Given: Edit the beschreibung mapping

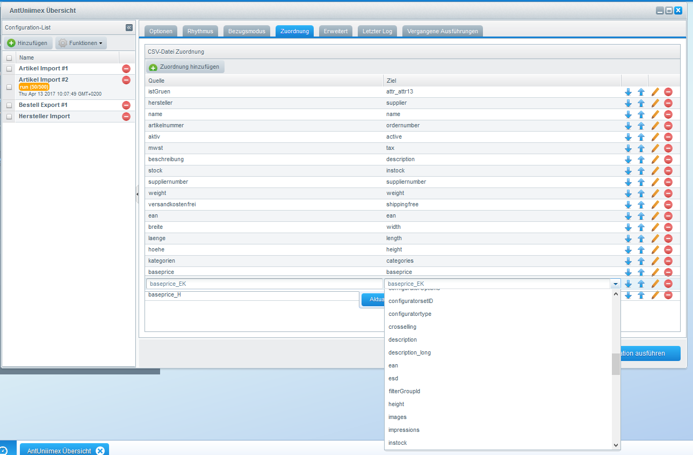Looking at the screenshot, I should click(655, 160).
